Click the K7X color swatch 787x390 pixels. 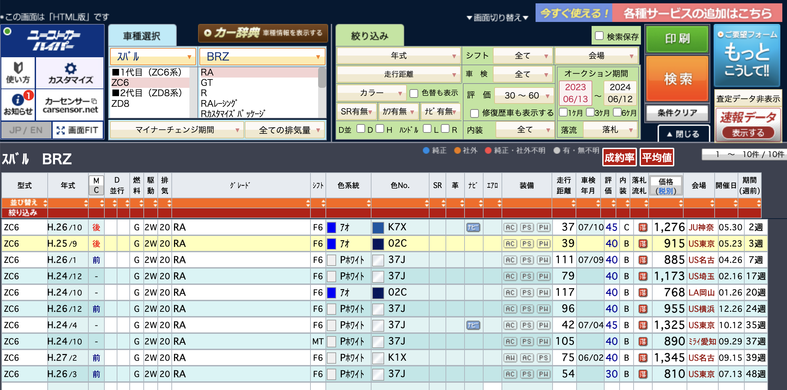tap(378, 228)
